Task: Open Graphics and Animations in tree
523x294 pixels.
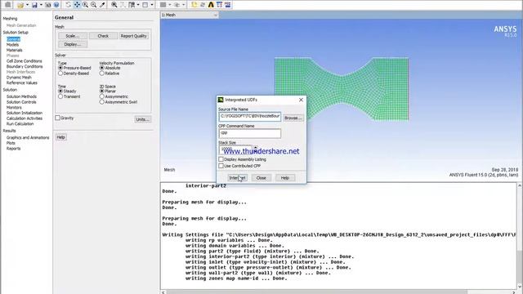Action: click(x=28, y=137)
